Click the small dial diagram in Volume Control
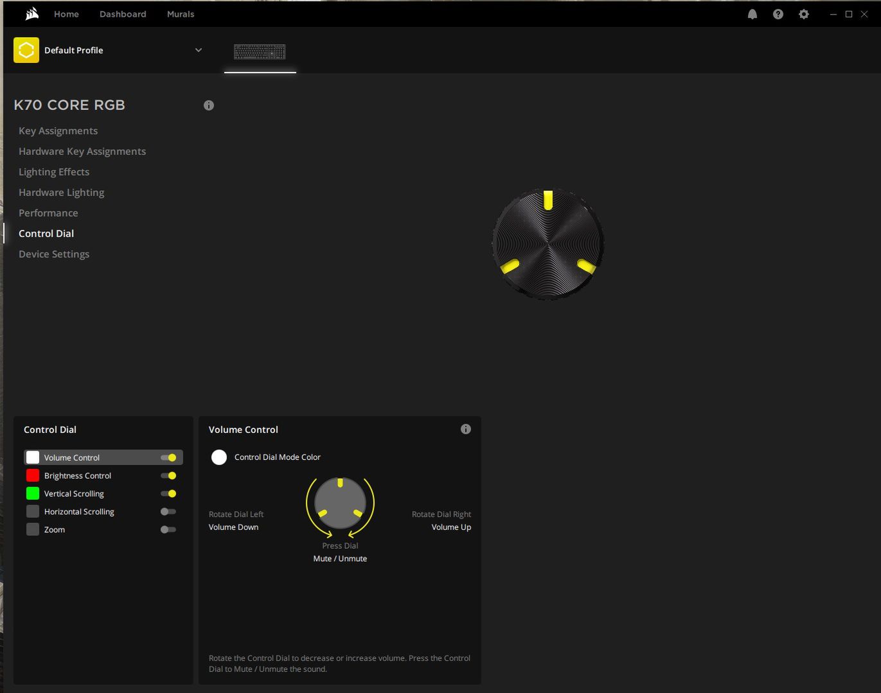Image resolution: width=881 pixels, height=693 pixels. pyautogui.click(x=340, y=504)
